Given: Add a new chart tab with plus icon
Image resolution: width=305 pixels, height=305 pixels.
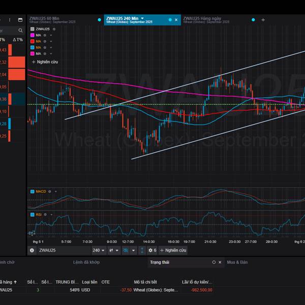Looking at the screenshot, I should 263,20.
